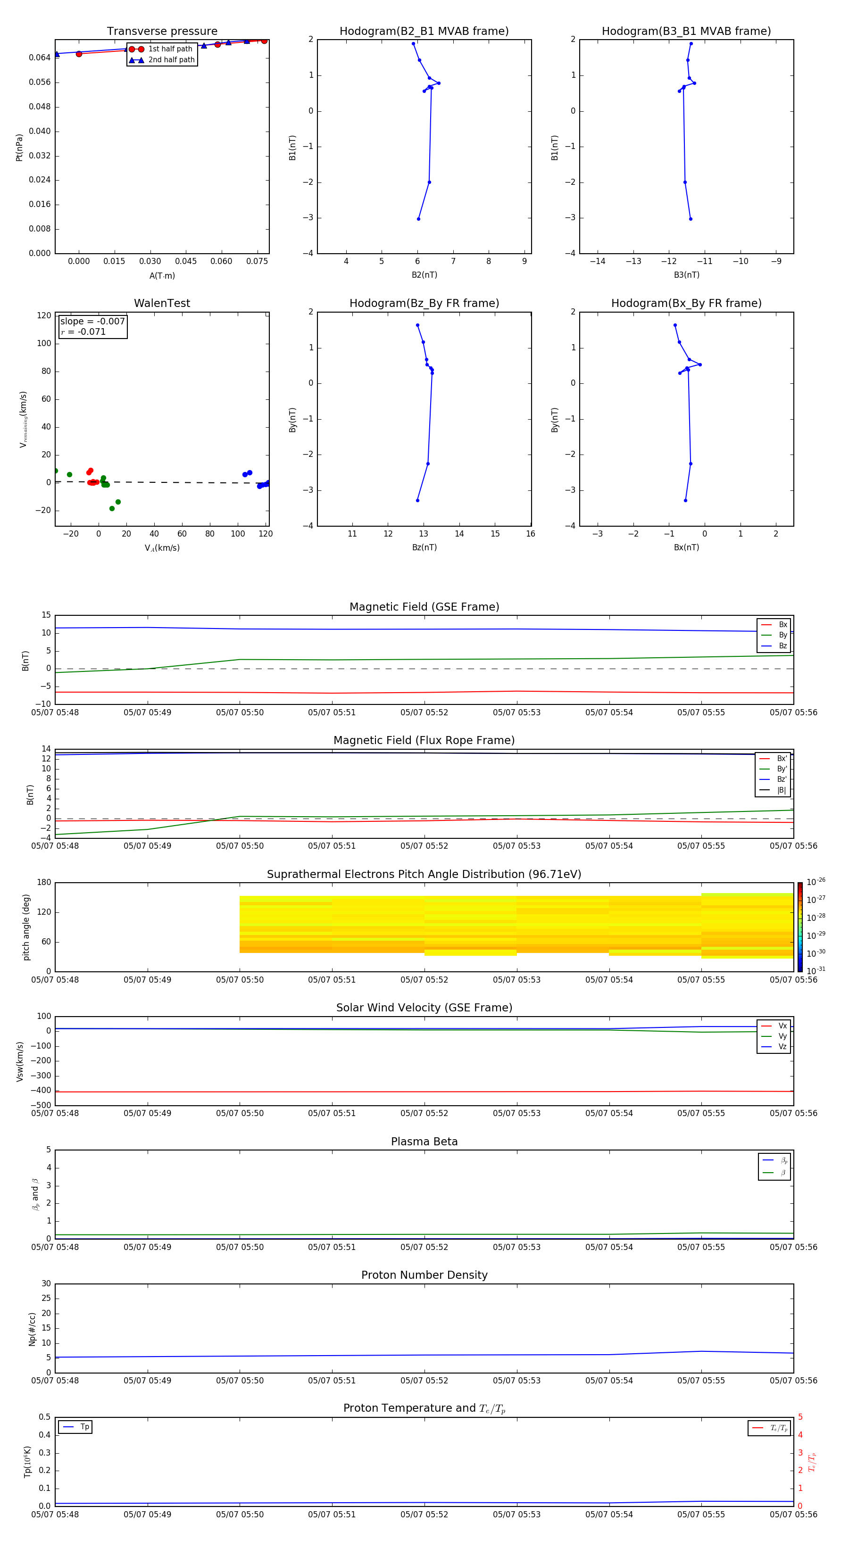Click the 'Pt(nPa)' y-axis label
Screen dimensions: 849x1556
19,148
